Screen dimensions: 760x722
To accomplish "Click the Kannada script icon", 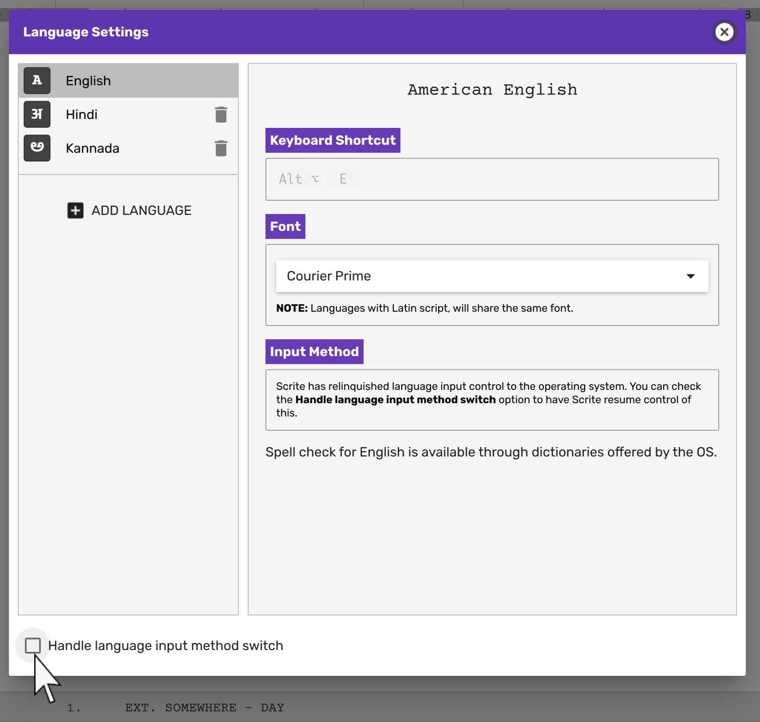I will coord(37,148).
